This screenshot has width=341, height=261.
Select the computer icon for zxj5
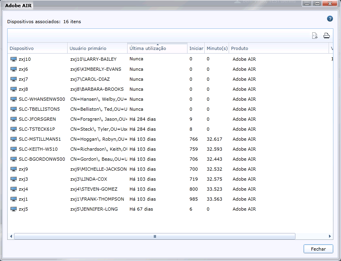[x=14, y=209]
